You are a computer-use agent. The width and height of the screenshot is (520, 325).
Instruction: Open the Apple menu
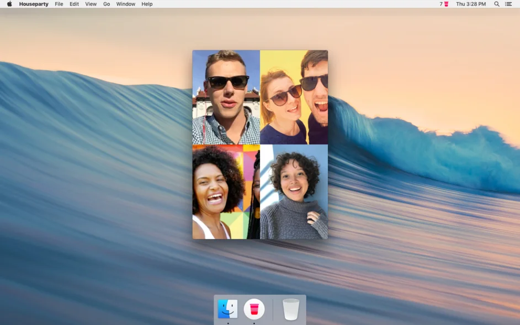click(8, 4)
